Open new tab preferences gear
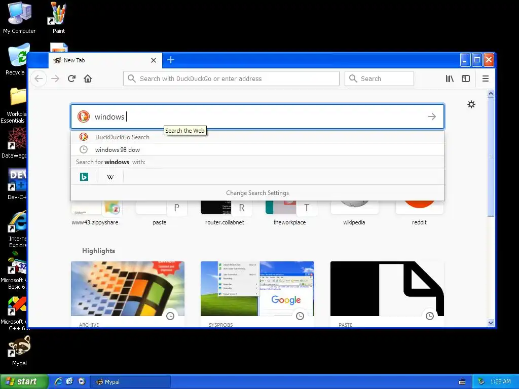This screenshot has width=519, height=389. tap(471, 104)
